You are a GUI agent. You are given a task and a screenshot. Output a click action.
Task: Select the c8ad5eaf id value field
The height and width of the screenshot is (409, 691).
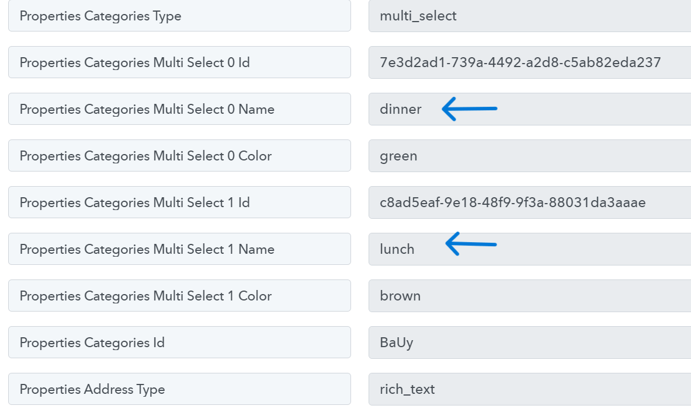click(530, 202)
